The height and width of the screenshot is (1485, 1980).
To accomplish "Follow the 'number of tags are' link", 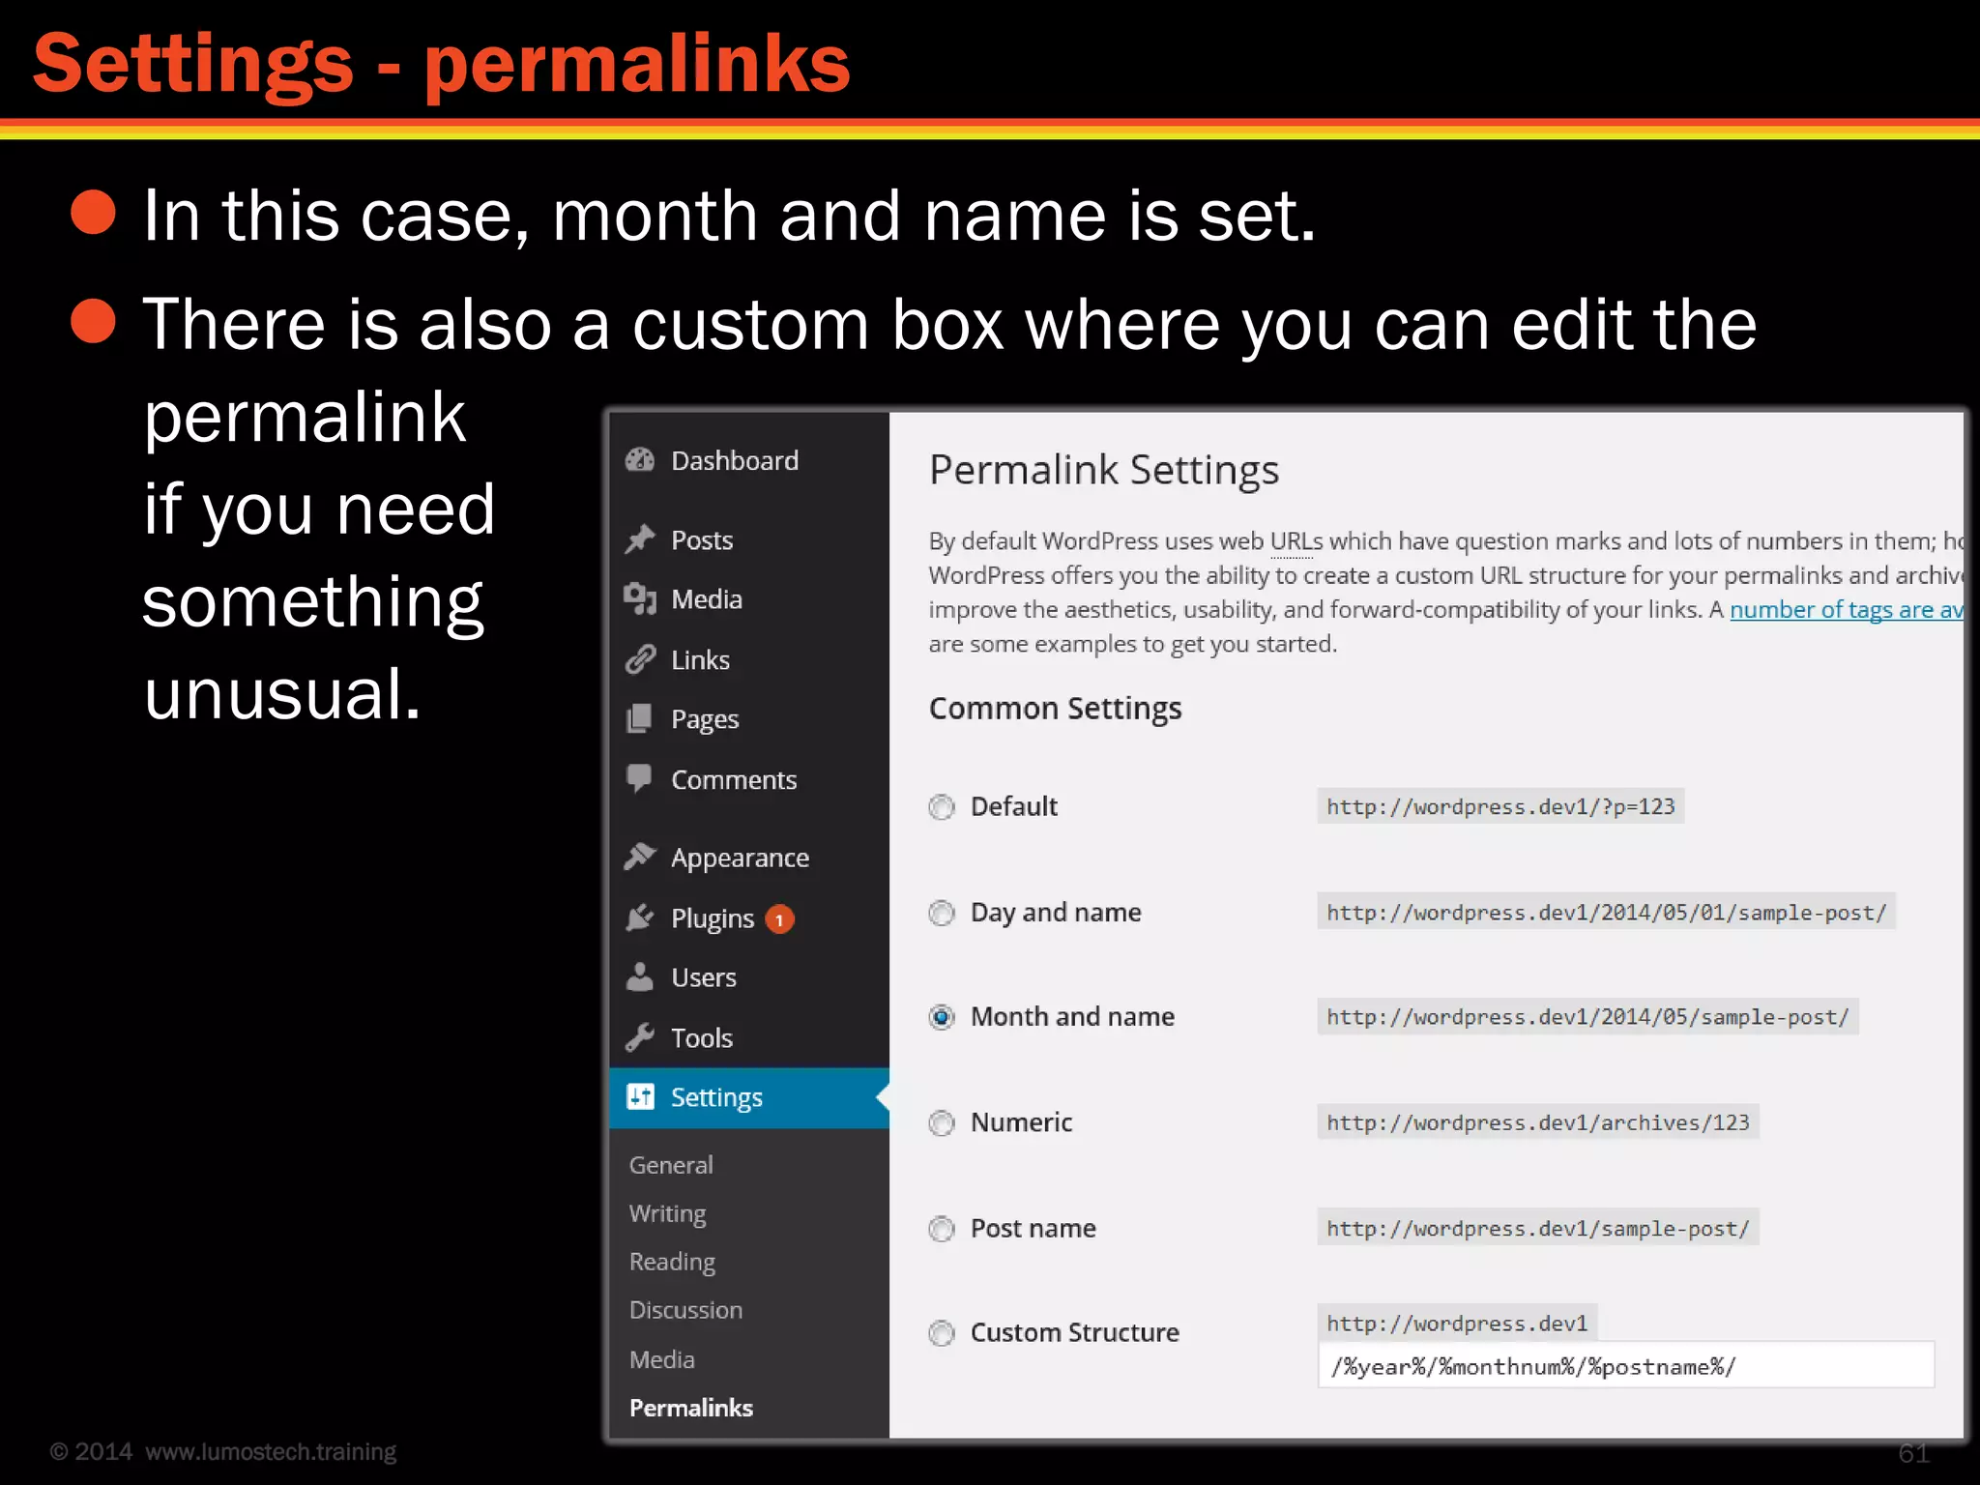I will 1847,610.
